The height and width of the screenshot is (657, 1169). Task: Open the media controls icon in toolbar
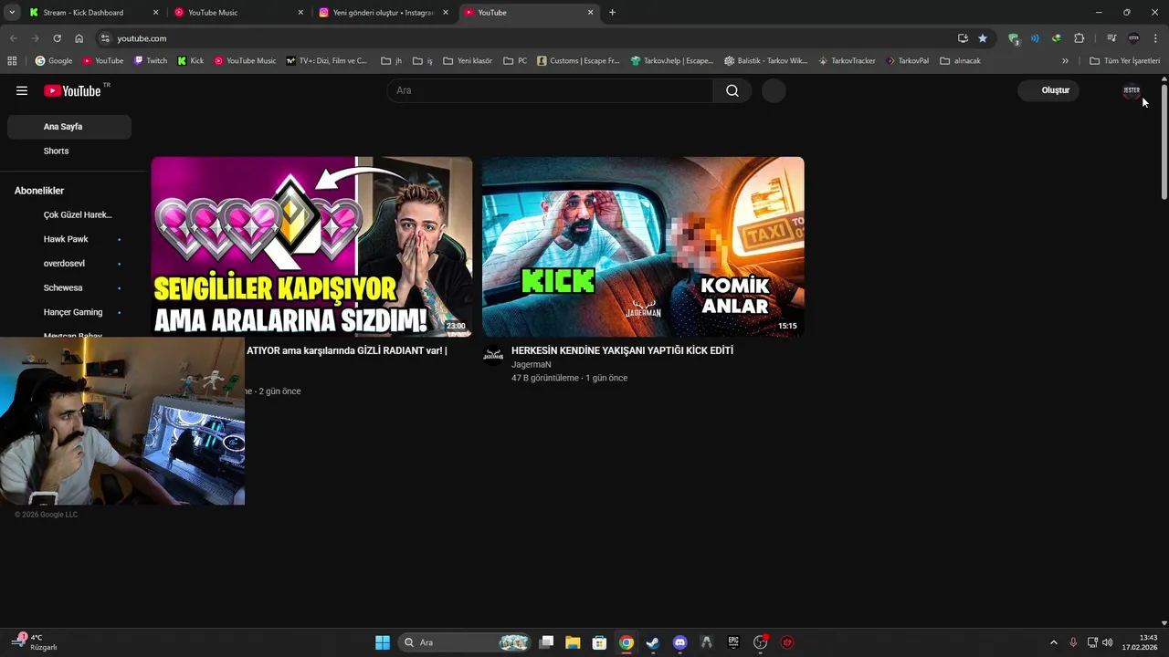coord(1111,38)
